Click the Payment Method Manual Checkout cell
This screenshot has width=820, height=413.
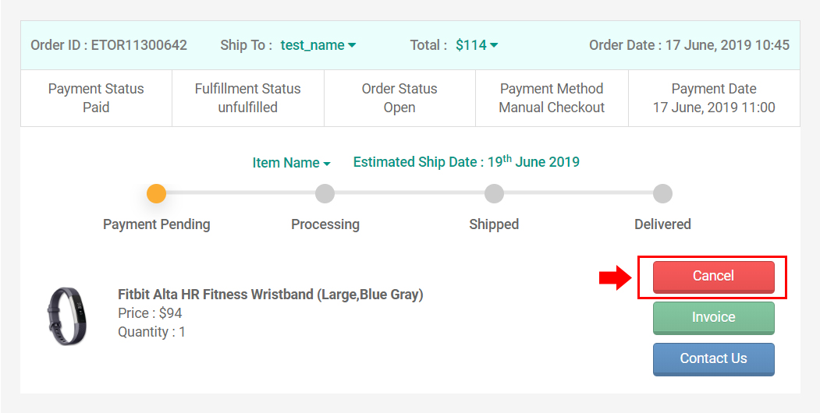click(552, 98)
